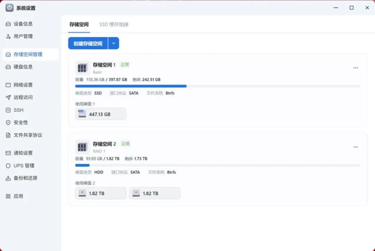375x251 pixels.
Task: Select the 安全性 sidebar entry
Action: pos(8,123)
